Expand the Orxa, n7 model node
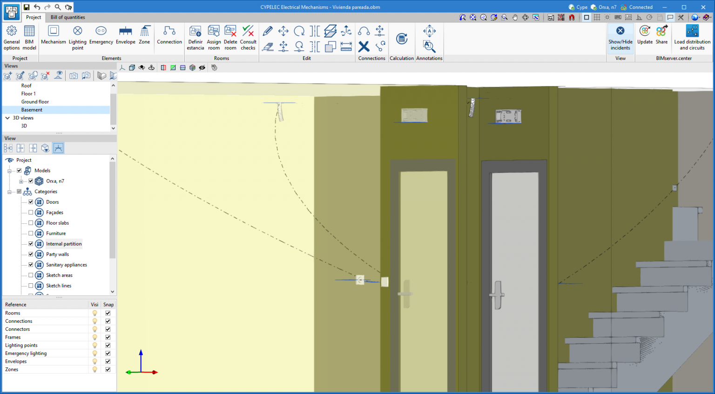715x394 pixels. [x=21, y=181]
